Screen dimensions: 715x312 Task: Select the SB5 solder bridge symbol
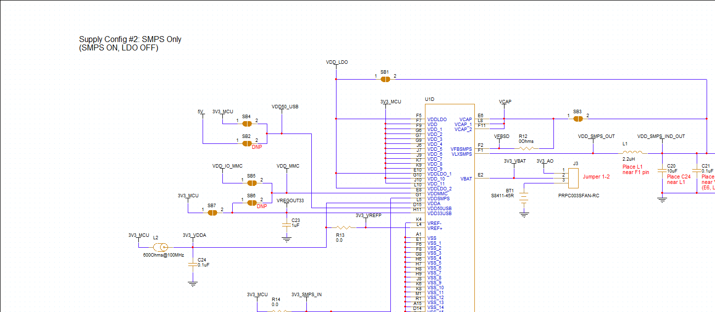click(x=252, y=183)
